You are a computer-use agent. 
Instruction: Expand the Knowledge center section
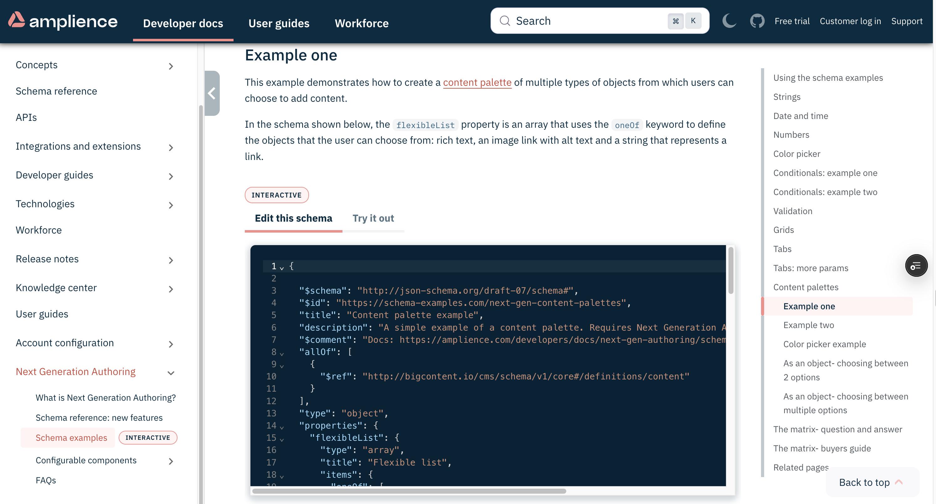click(x=170, y=289)
